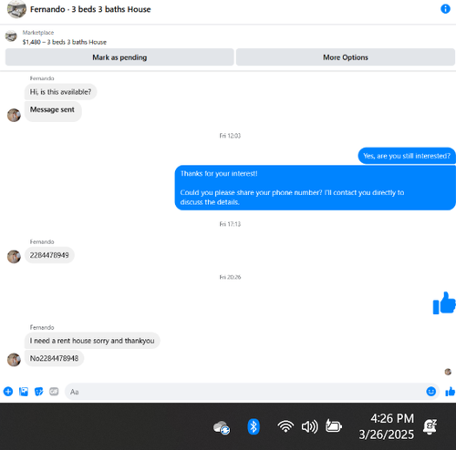Select 'I need a rent house' message

coord(92,341)
